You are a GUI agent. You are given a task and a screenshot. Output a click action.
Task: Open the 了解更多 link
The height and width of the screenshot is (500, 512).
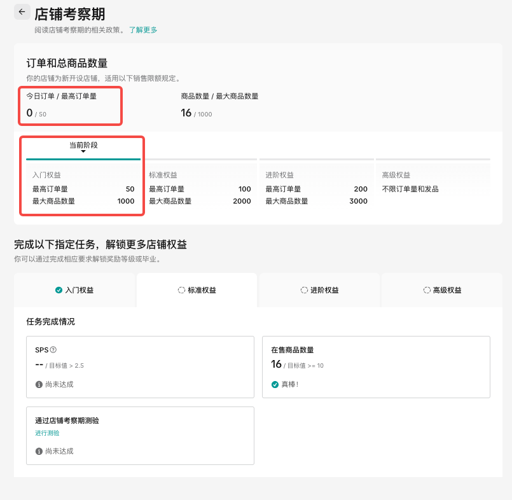click(x=143, y=29)
